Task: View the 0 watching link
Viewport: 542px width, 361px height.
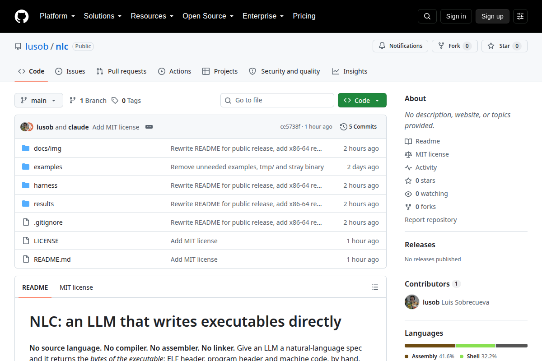Action: (426, 194)
